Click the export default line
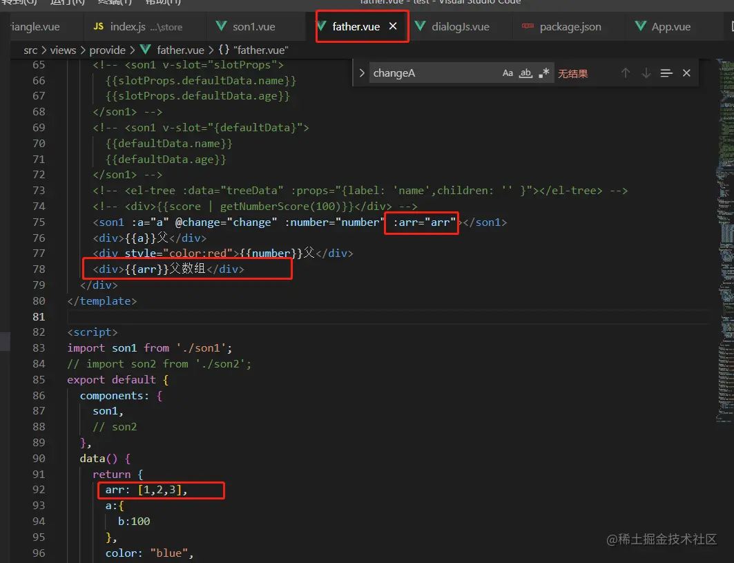 pos(117,379)
